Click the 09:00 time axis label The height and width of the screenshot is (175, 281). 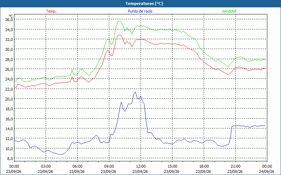[x=109, y=167]
